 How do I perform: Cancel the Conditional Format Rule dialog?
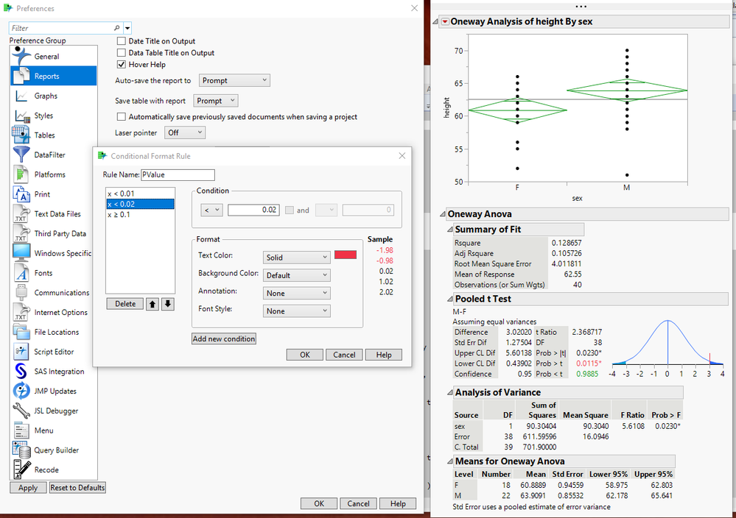tap(344, 355)
